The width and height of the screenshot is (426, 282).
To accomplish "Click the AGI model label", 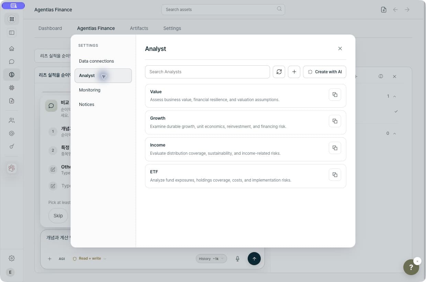I will tap(62, 259).
